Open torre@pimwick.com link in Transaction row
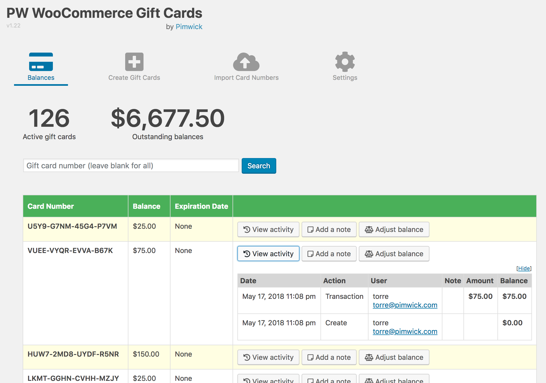The height and width of the screenshot is (383, 546). (x=405, y=305)
